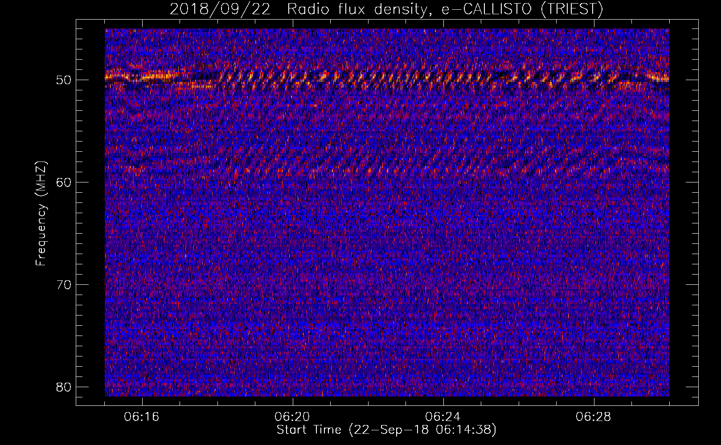Click the 06:16 time tick label
Screen dimensions: 721x445
pos(142,417)
